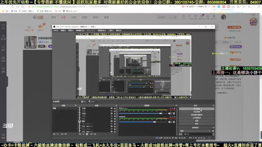Viewport: 262px width, 147px height.
Task: Click the microphone volume slider
Action: click(143, 113)
